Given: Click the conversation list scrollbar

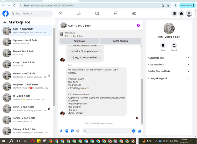Looking at the screenshot, I should 54,66.
